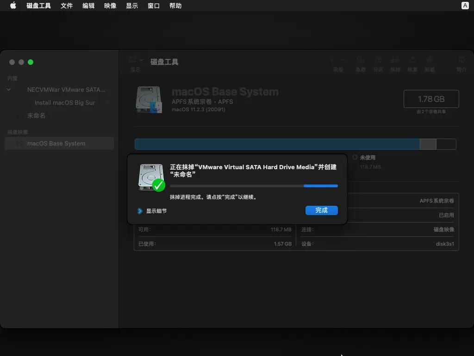Screen dimensions: 474x356
Task: Open the Apple menu
Action: tap(13, 6)
